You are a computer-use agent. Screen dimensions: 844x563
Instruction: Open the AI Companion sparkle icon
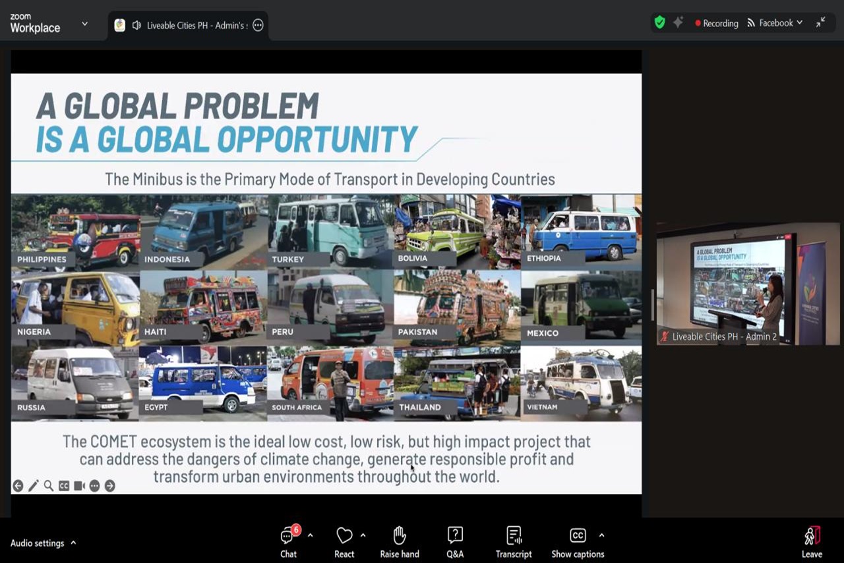[678, 22]
